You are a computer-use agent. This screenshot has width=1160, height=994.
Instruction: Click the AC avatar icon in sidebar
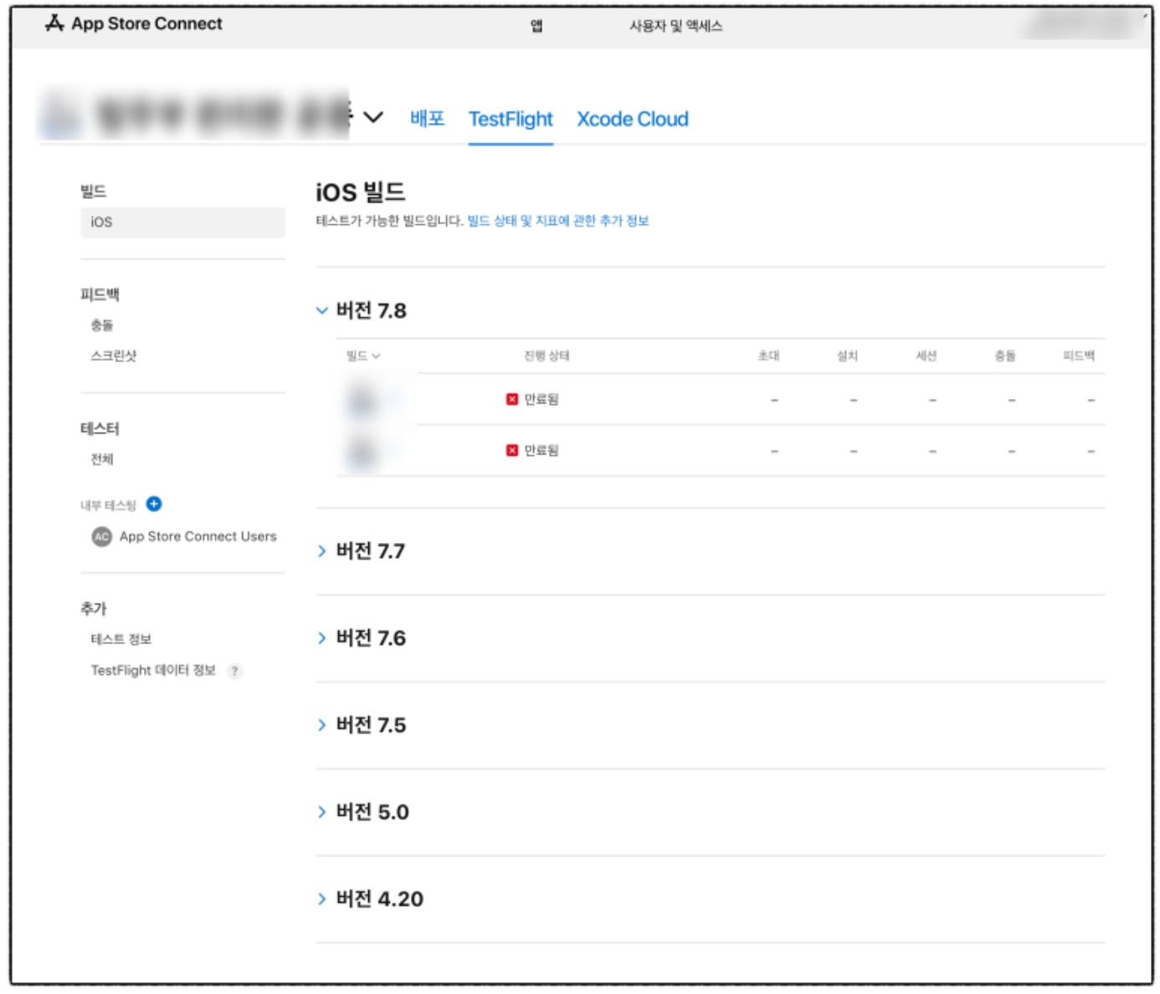pos(101,536)
